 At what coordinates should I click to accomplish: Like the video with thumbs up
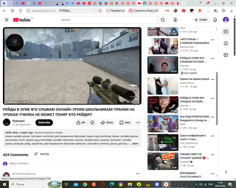point(81,123)
